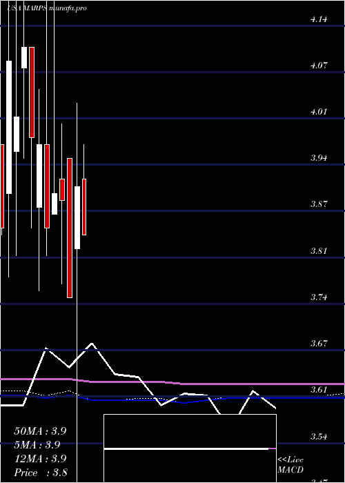Click the 4.01 price axis label
Screen dimensions: 345x483
click(319, 112)
